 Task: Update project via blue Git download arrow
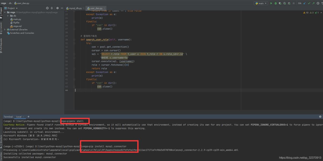(x=305, y=3)
